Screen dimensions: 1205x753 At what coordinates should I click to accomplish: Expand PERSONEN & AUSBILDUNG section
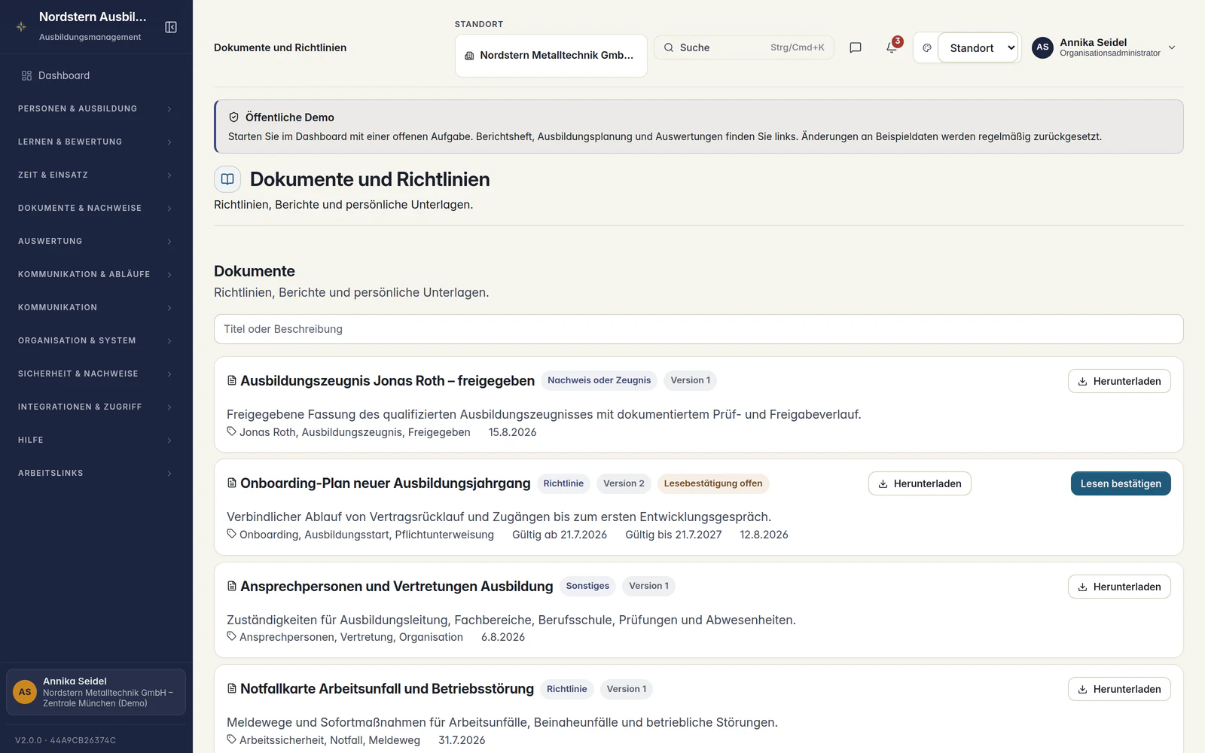(96, 108)
